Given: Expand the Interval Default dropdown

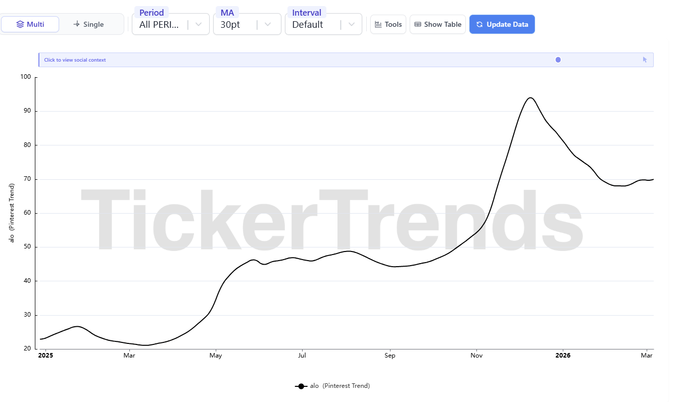Looking at the screenshot, I should click(352, 24).
